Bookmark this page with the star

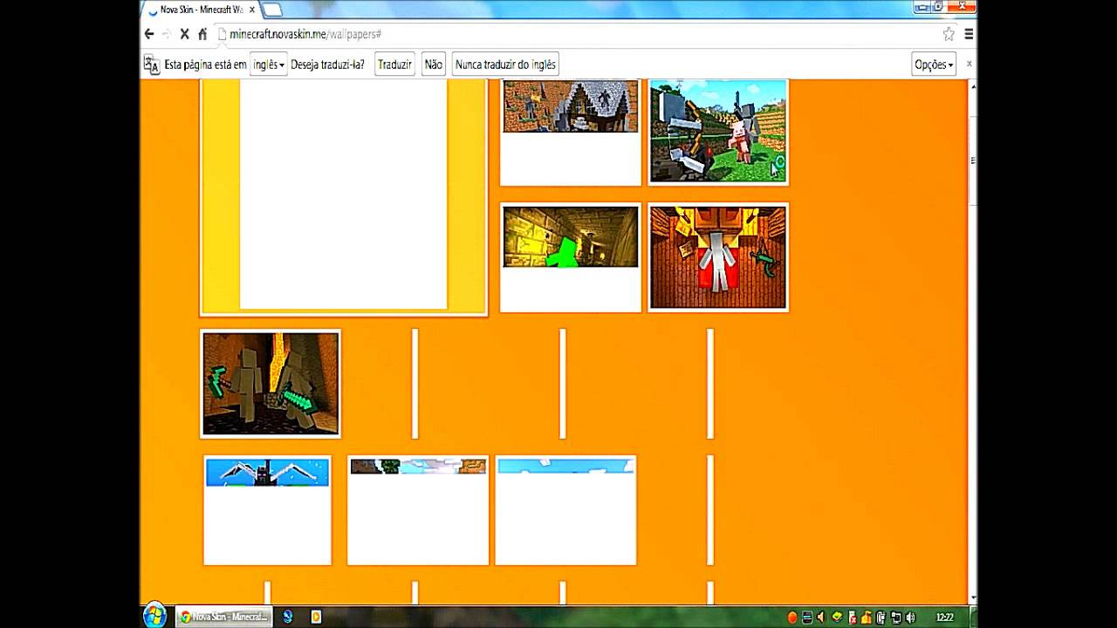coord(949,34)
